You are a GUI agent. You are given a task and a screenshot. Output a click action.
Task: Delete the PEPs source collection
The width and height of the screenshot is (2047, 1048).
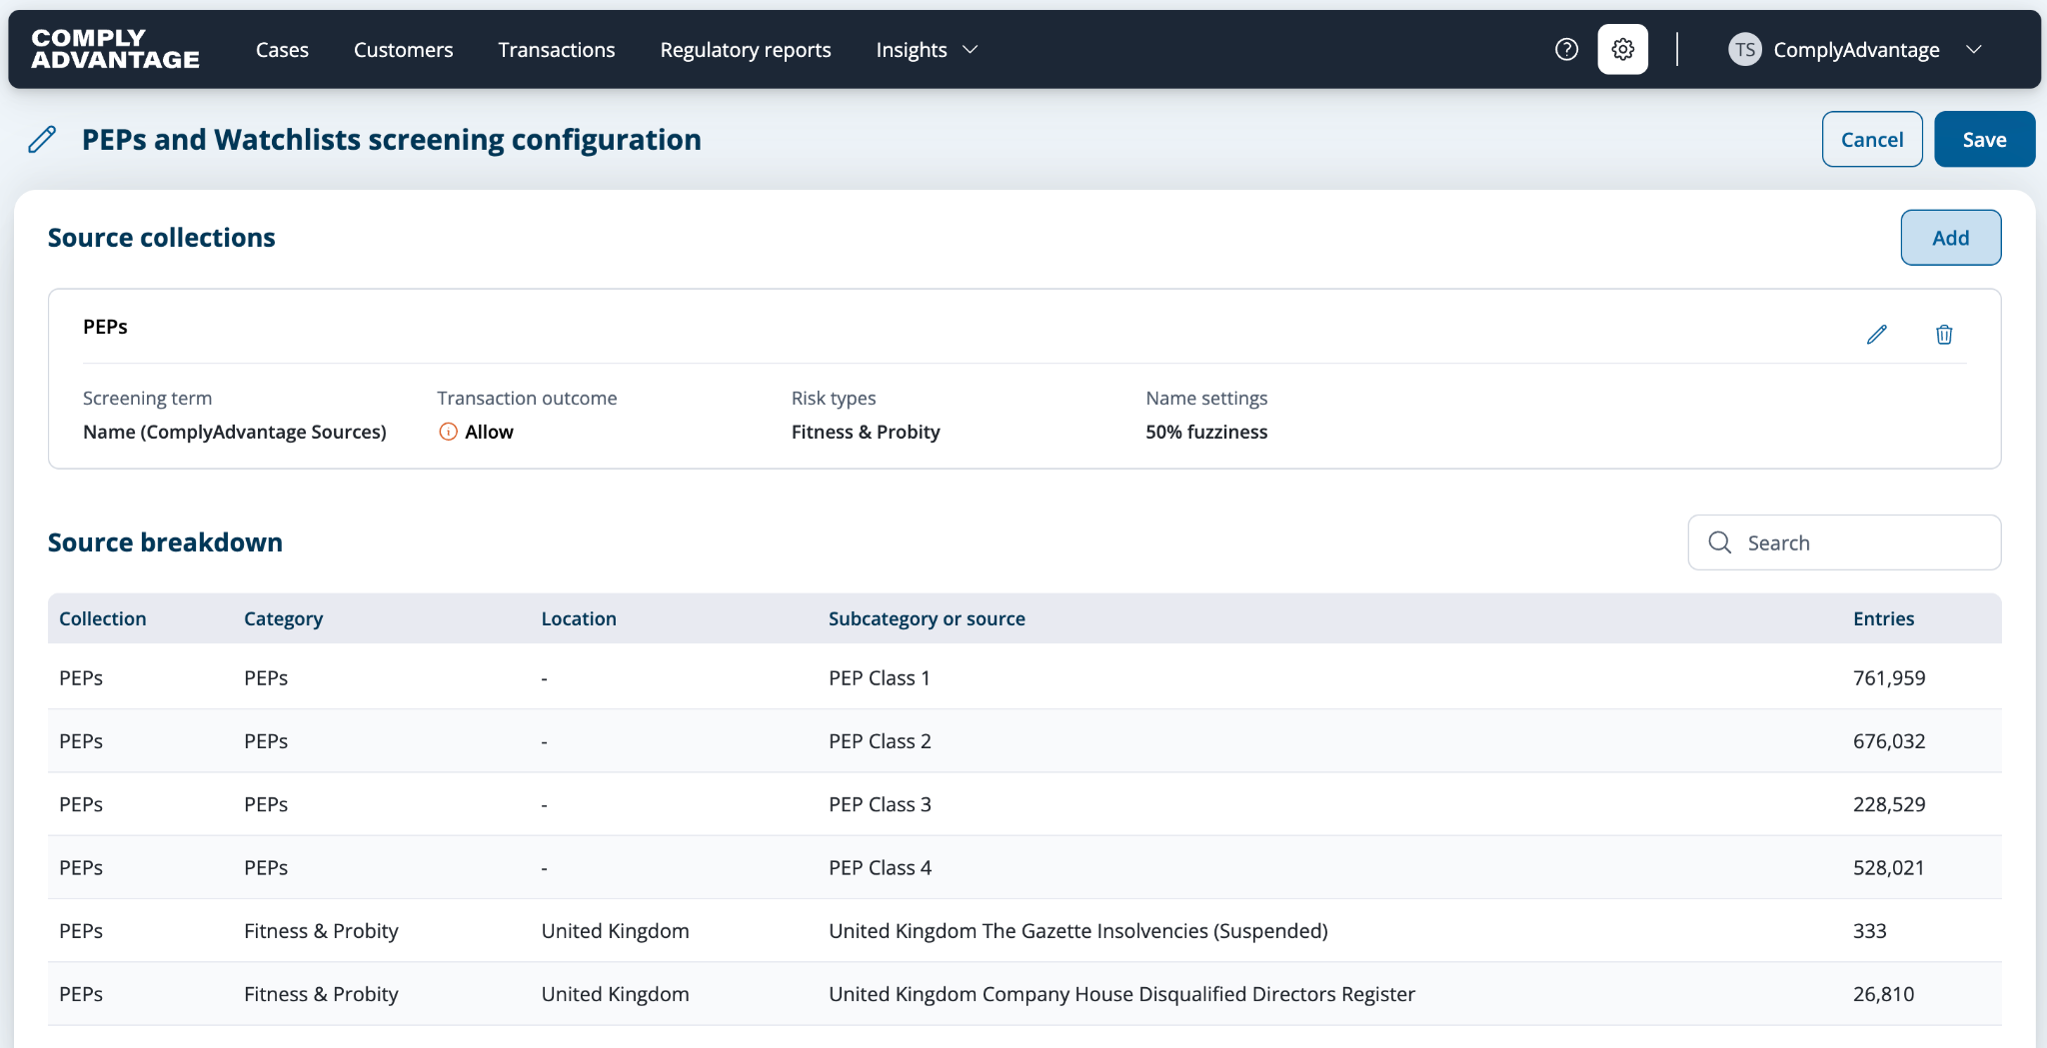coord(1944,335)
